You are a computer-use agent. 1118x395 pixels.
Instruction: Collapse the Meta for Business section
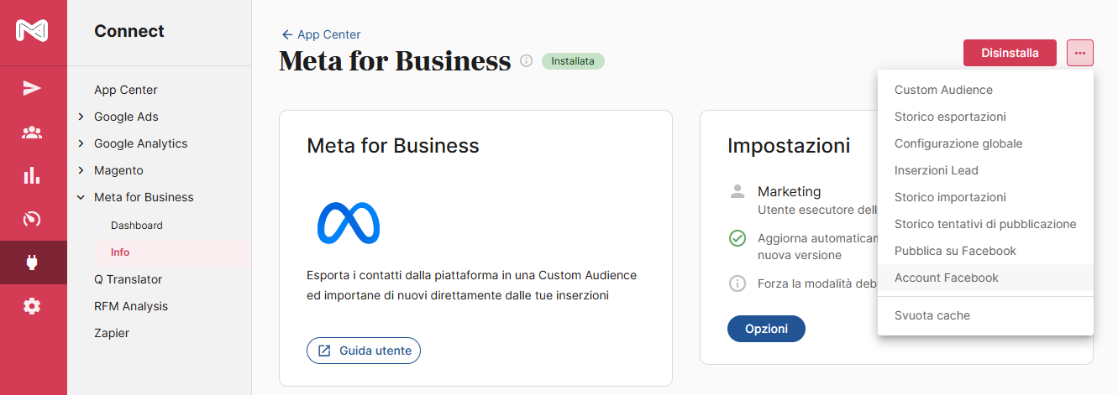(x=81, y=197)
